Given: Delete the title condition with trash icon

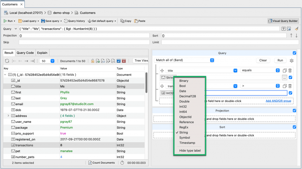Looking at the screenshot, I should point(290,70).
